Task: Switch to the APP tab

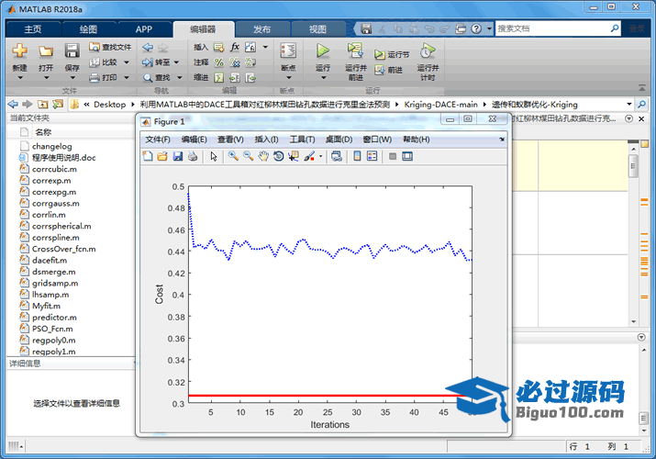Action: pos(143,29)
